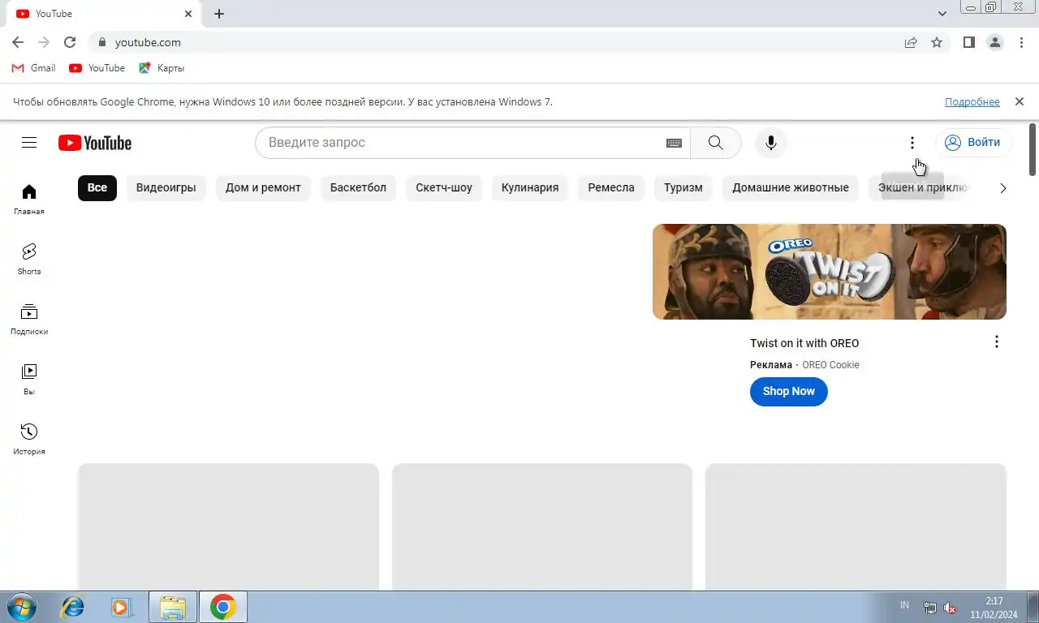Toggle the Chrome side panel
This screenshot has height=623, width=1039.
969,42
